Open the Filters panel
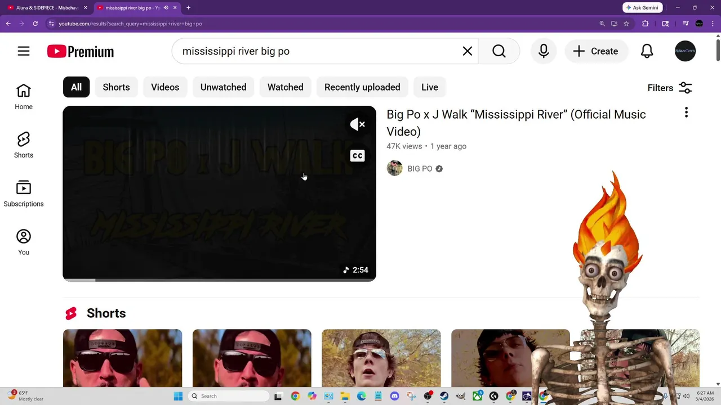Screen dimensions: 721x405 click(x=670, y=88)
